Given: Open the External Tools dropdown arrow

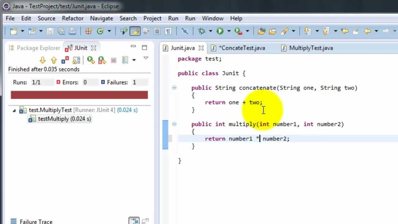Looking at the screenshot, I should pyautogui.click(x=248, y=31).
